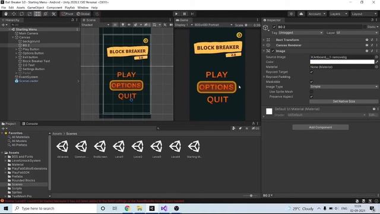Click QUIT text in Game view
This screenshot has width=380, height=214.
click(217, 99)
